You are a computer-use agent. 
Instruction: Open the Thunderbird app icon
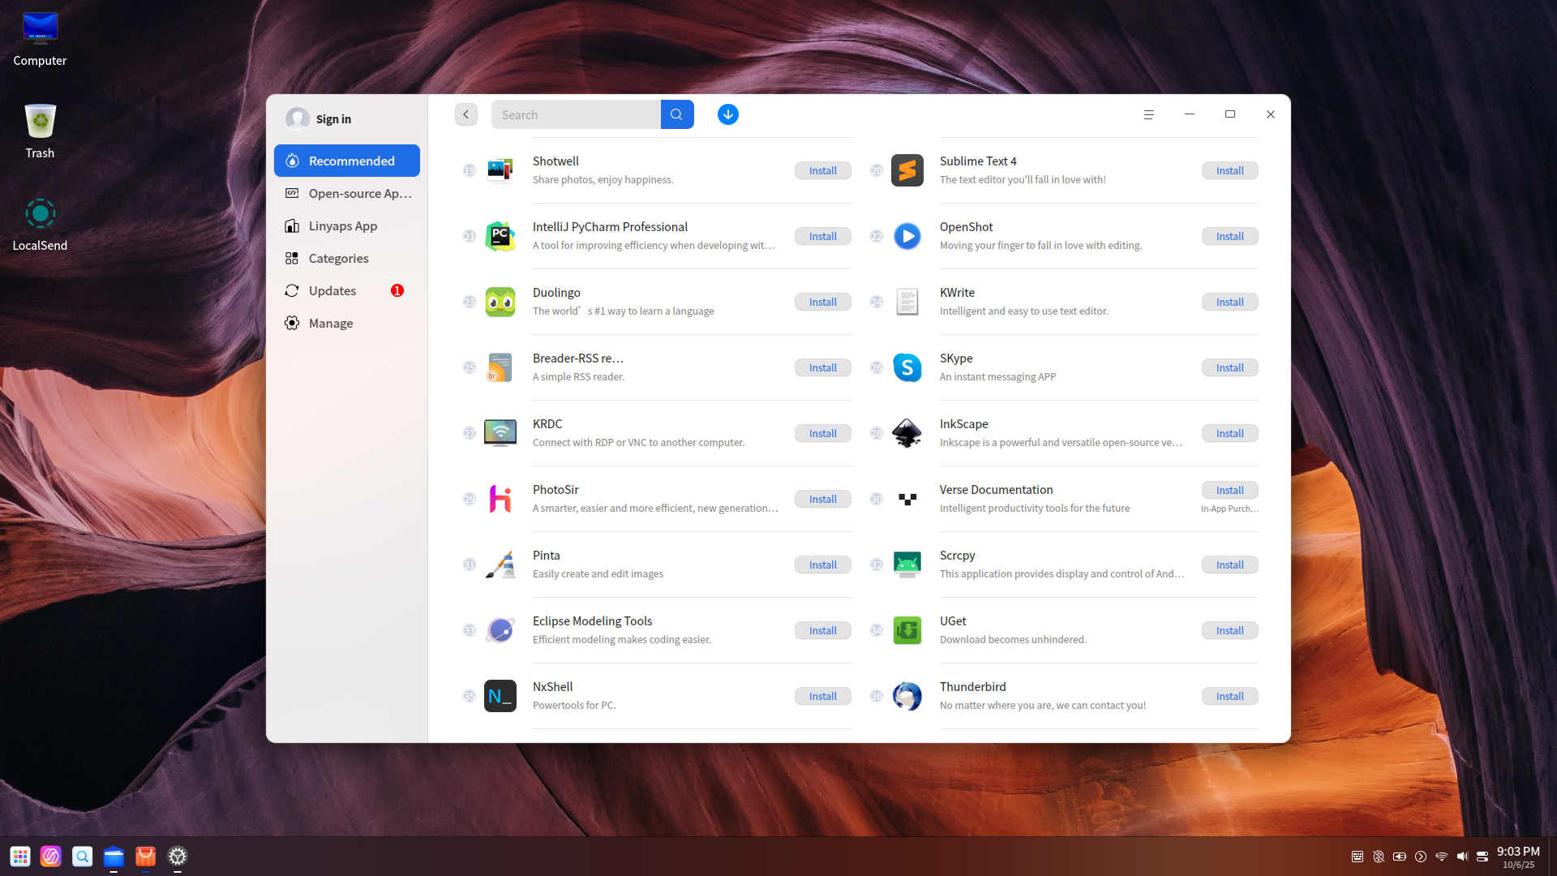(x=907, y=696)
